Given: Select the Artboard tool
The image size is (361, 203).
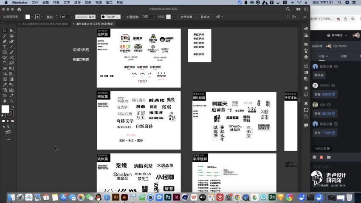Looking at the screenshot, I should pos(5,95).
